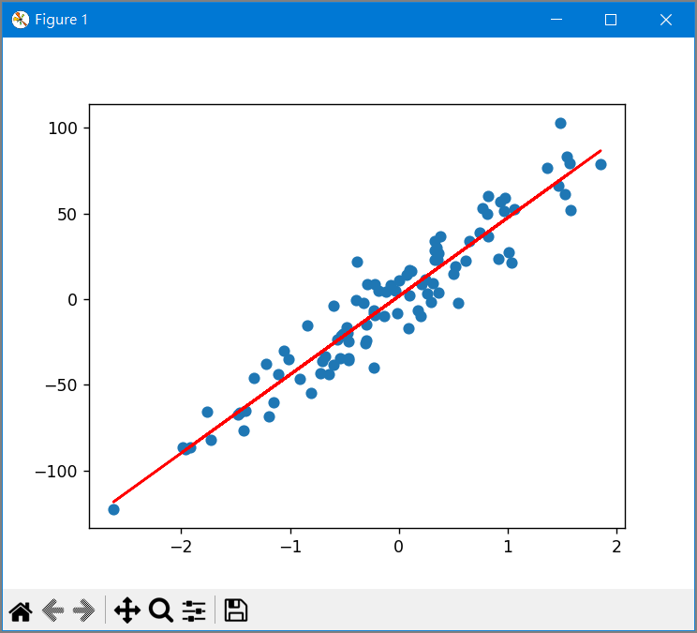This screenshot has height=633, width=697.
Task: Click the matplotlib icon in title bar
Action: point(20,20)
